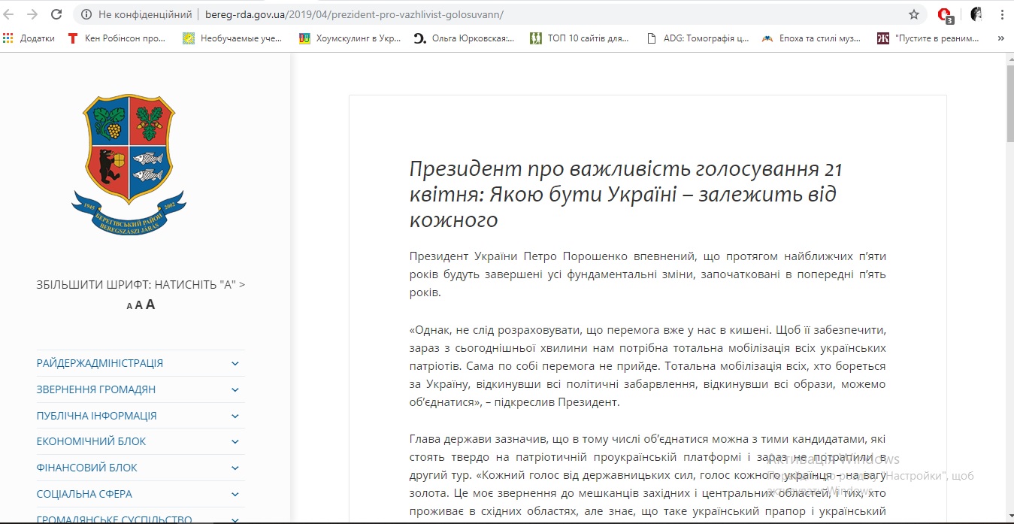The image size is (1014, 524).
Task: Bookmark this page with the star
Action: pyautogui.click(x=914, y=14)
